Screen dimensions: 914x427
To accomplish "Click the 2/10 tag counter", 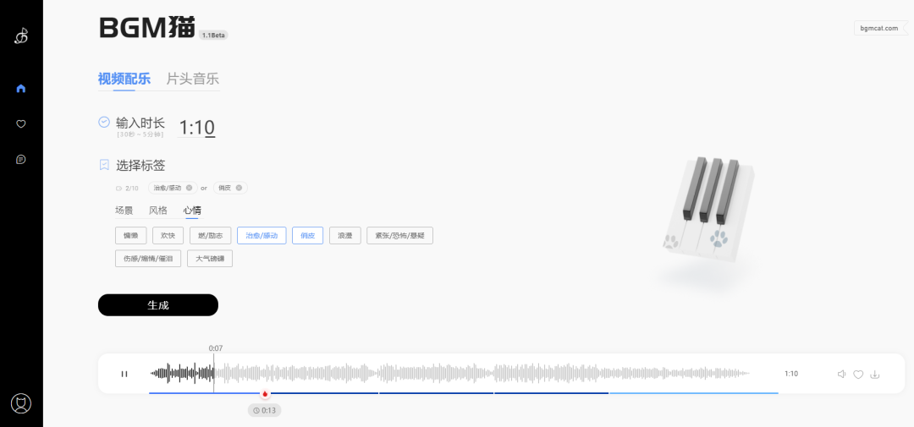I will click(x=128, y=189).
